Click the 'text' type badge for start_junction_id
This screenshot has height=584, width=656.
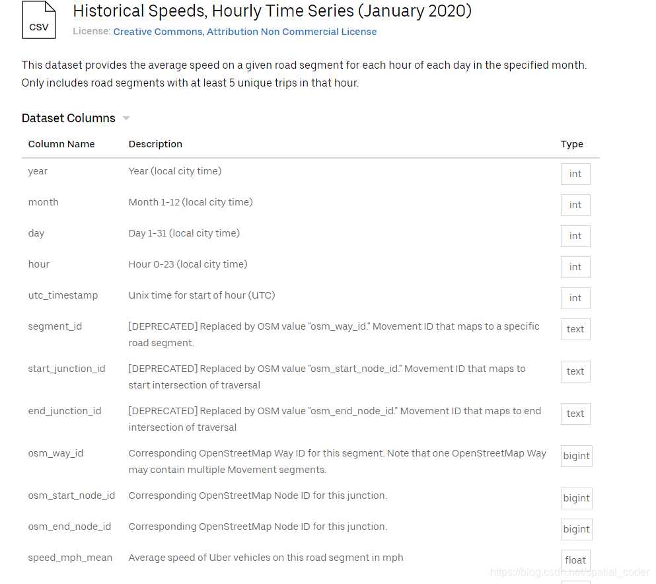coord(575,371)
